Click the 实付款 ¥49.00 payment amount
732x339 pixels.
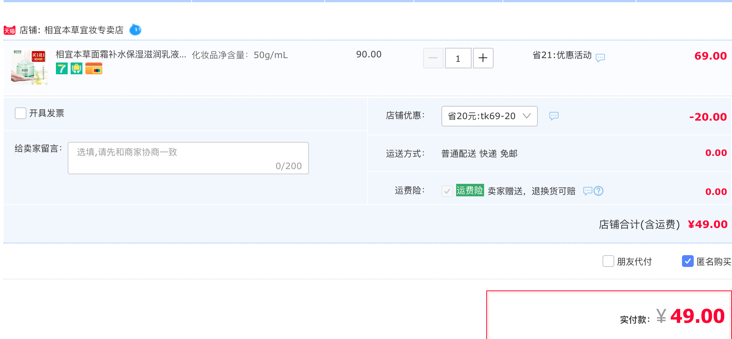pyautogui.click(x=690, y=316)
